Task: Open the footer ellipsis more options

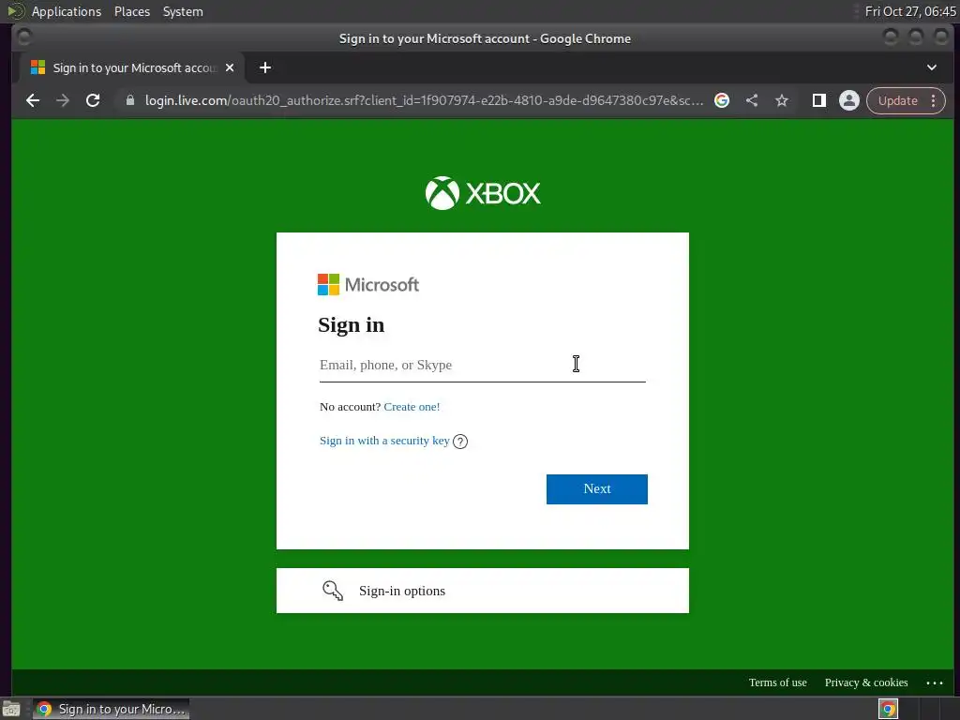Action: tap(935, 682)
